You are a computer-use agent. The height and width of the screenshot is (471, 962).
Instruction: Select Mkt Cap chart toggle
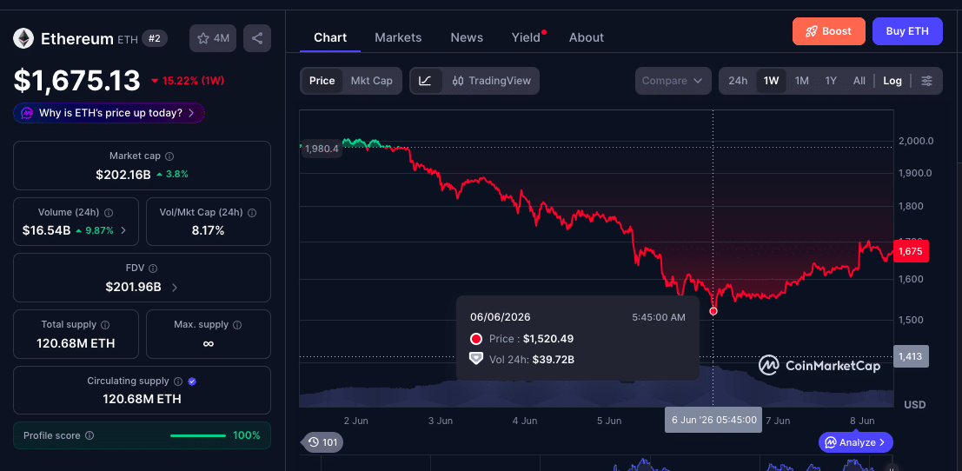coord(372,81)
